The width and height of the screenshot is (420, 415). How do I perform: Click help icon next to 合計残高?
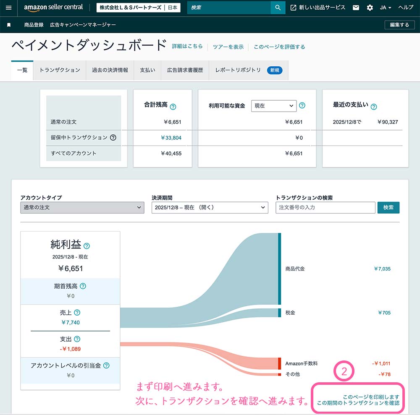173,107
